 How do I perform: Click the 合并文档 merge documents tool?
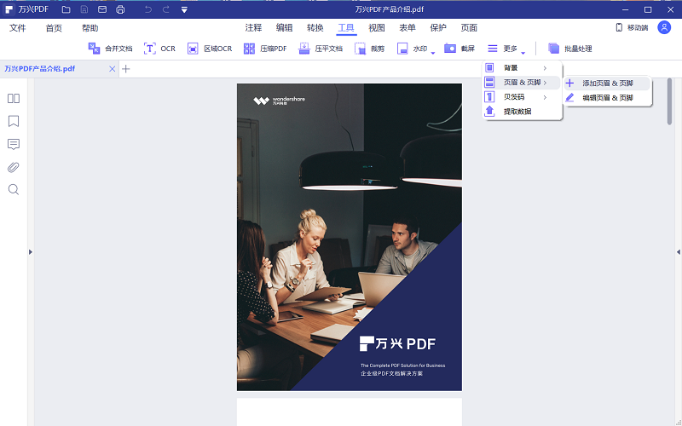(x=110, y=49)
